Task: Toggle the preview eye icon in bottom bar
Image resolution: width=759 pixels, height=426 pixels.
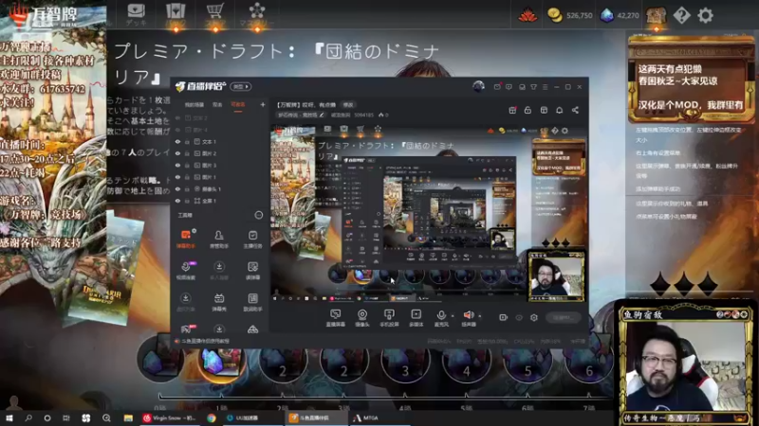Action: [x=519, y=317]
